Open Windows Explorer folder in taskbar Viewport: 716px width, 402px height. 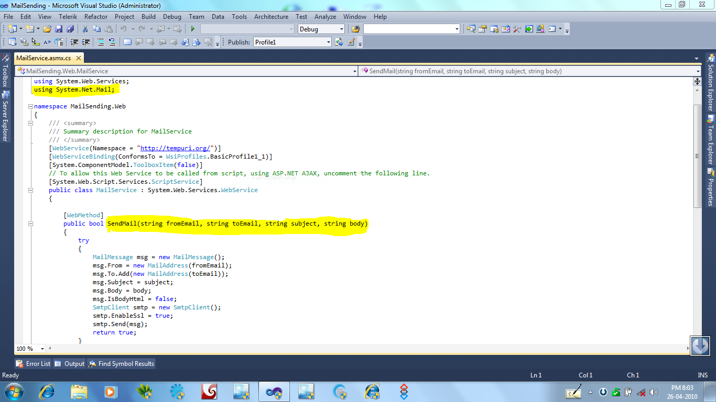coord(79,391)
